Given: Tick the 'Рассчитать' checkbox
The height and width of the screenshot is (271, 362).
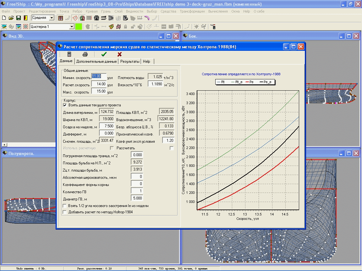Looking at the screenshot, I should (x=172, y=148).
